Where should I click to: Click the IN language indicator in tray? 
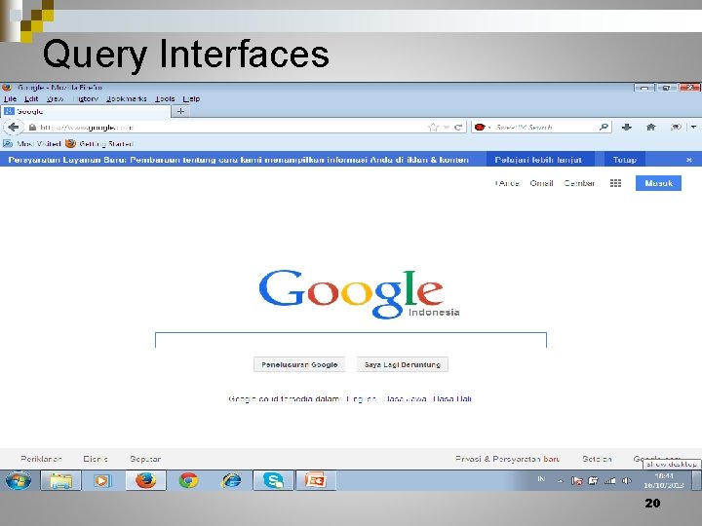click(x=541, y=479)
